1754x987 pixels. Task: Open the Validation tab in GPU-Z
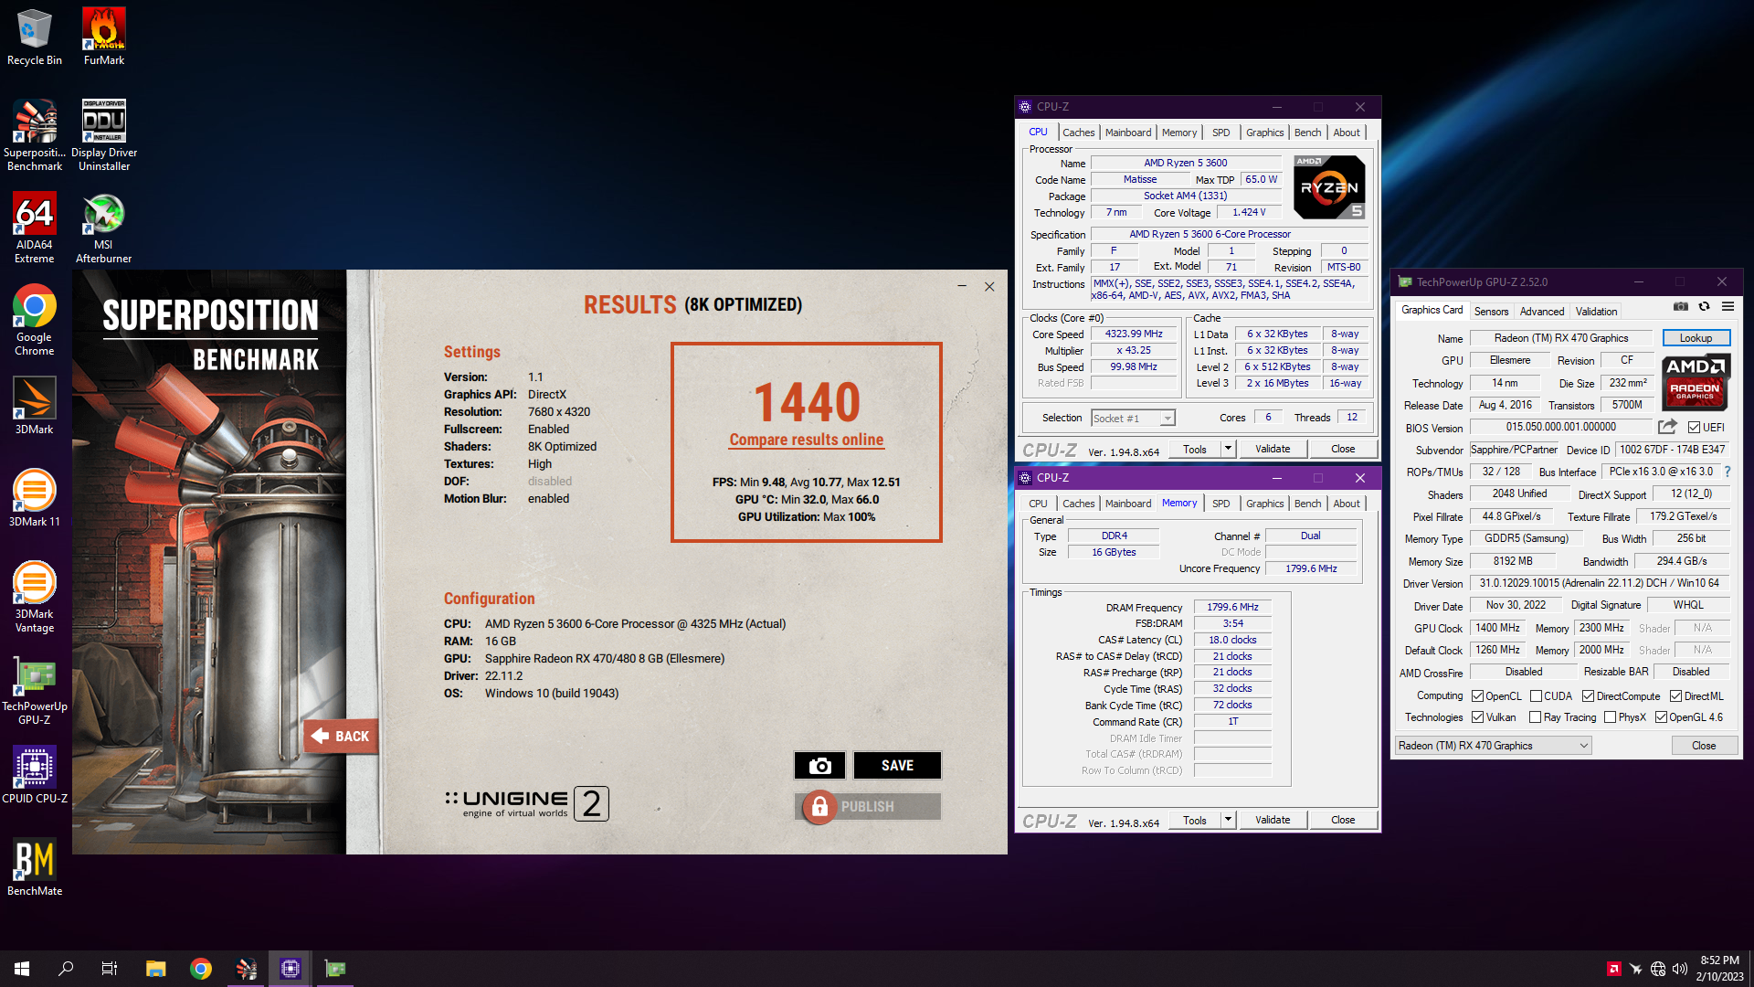(1596, 312)
